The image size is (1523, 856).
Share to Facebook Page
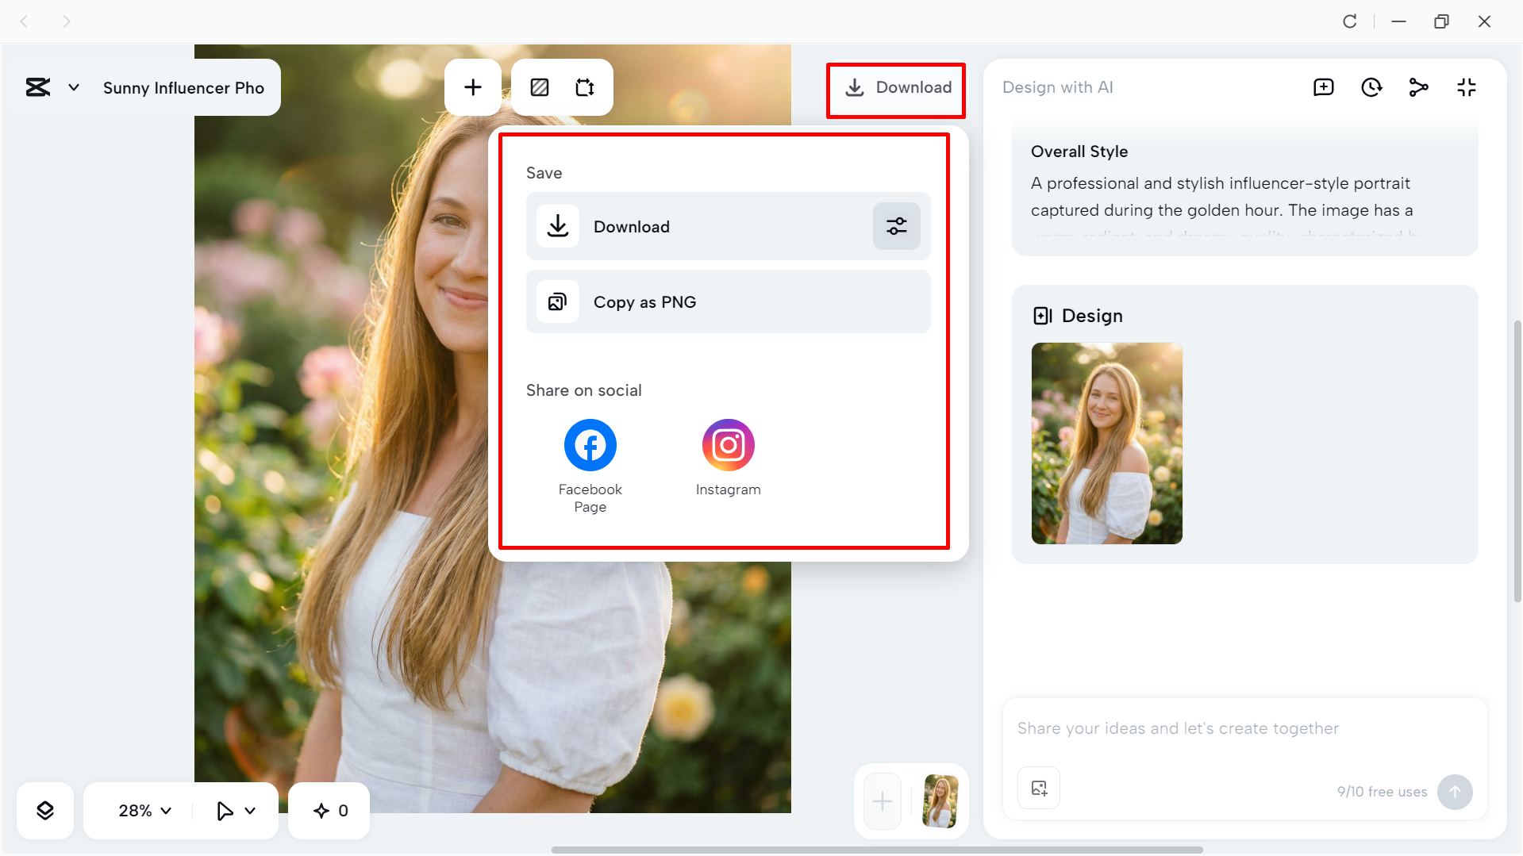click(x=590, y=466)
